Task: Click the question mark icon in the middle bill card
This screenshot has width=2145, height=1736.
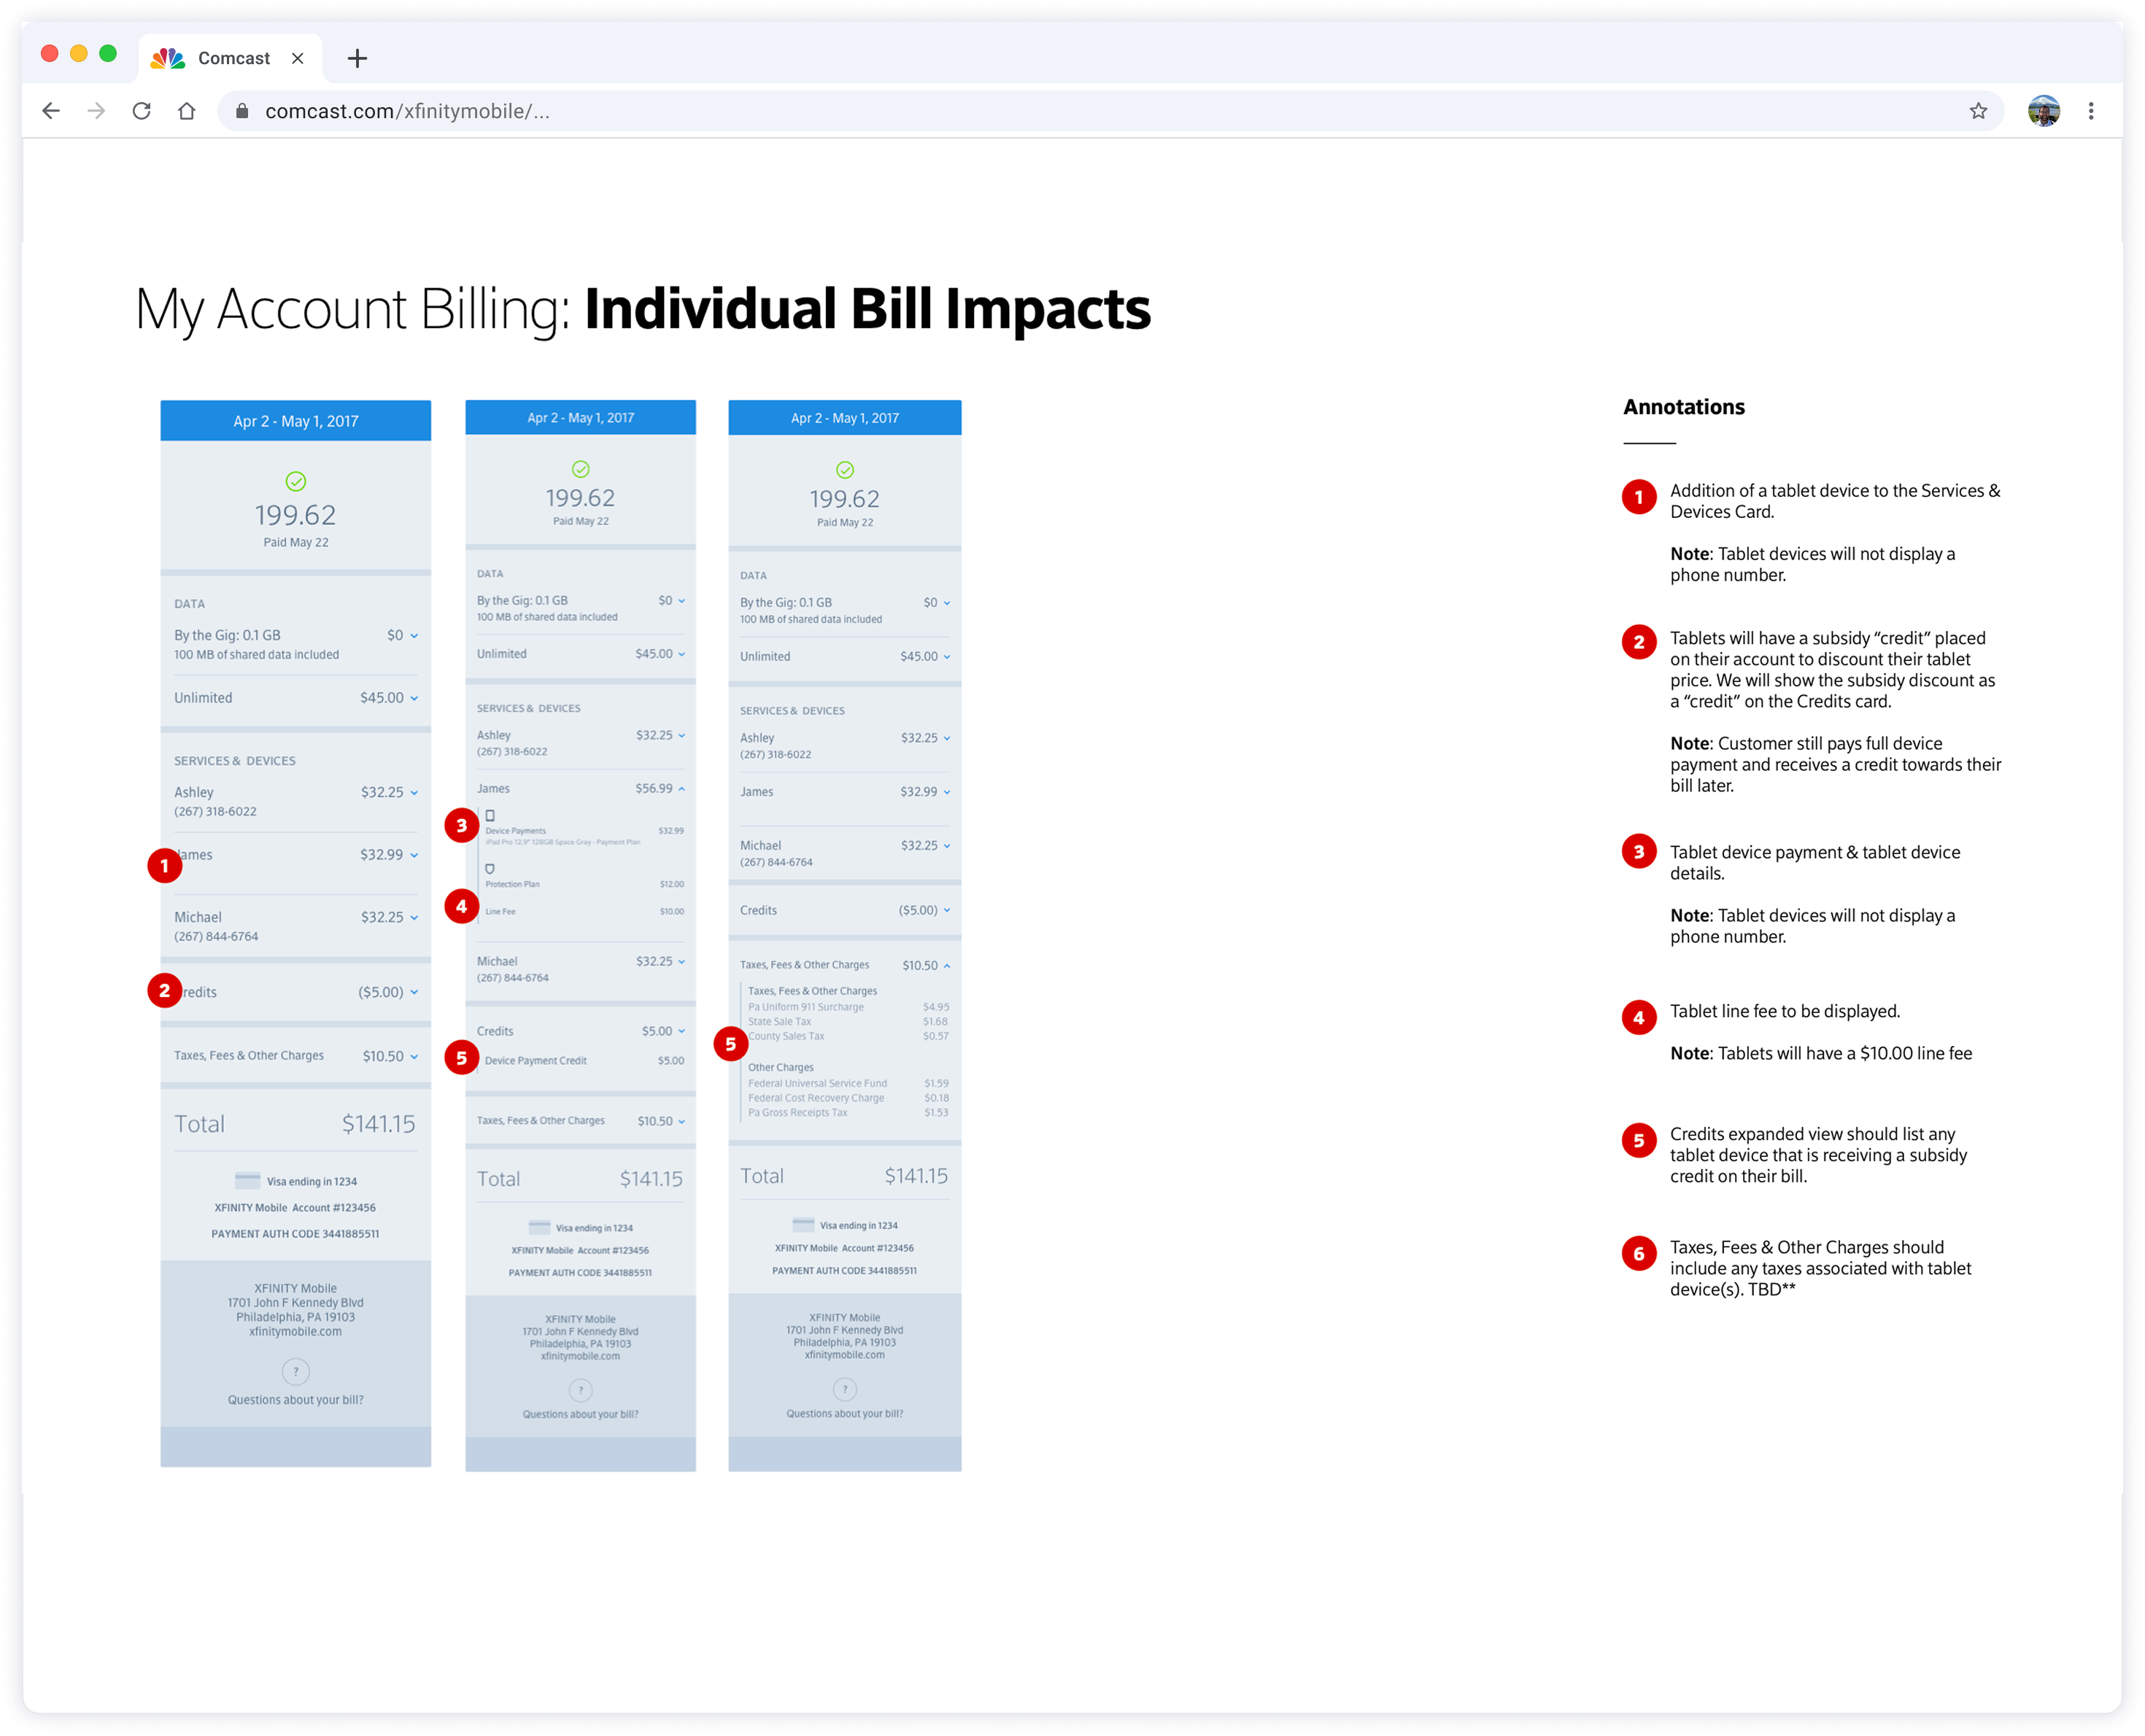Action: coord(581,1390)
